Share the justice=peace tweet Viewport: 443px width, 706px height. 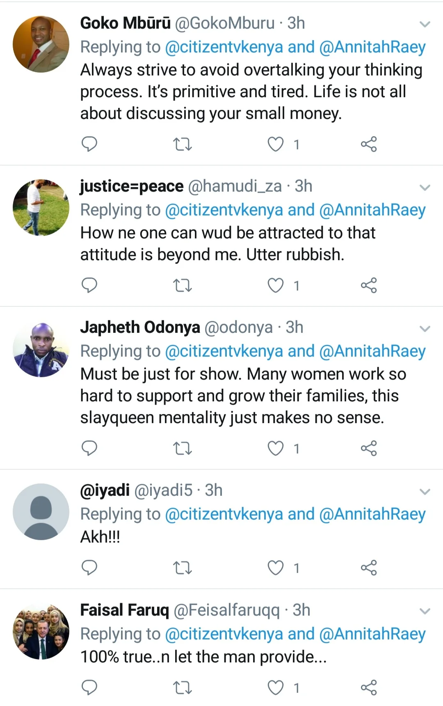click(x=368, y=285)
